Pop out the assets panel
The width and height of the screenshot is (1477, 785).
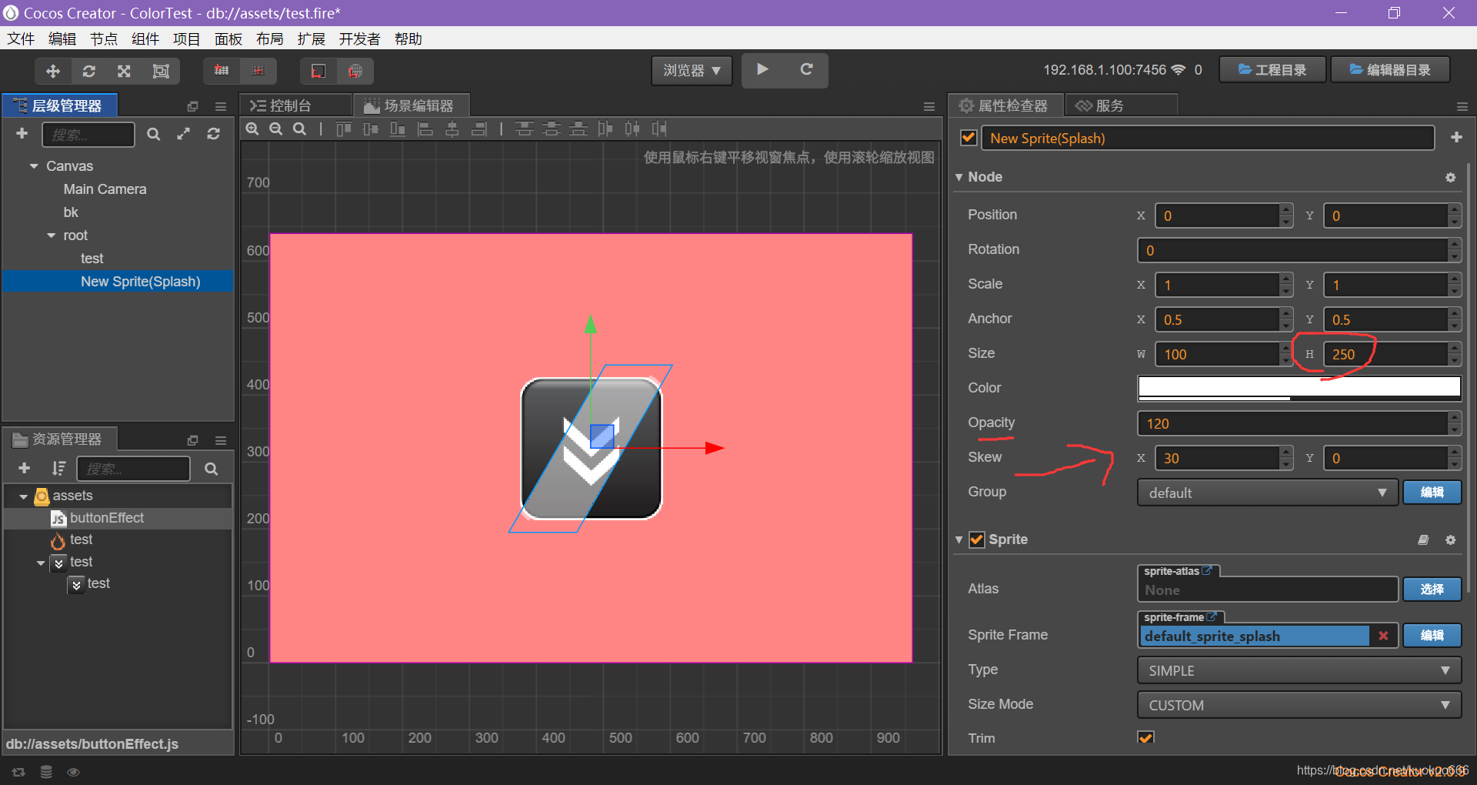[192, 440]
